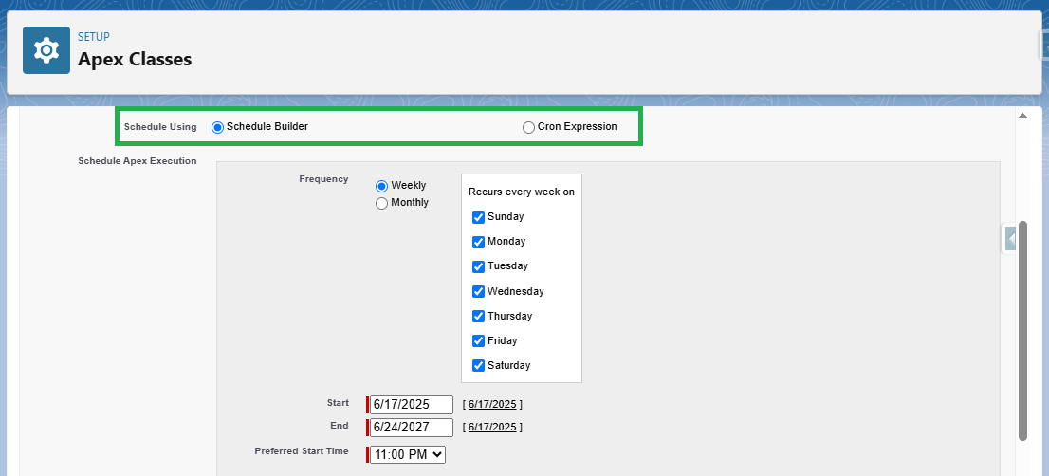Click the 6/17/2025 link beside Start

[x=492, y=404]
